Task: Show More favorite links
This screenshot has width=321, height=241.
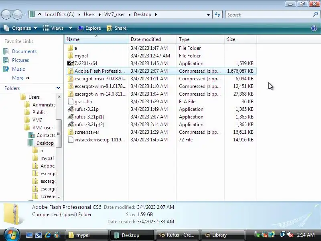Action: pyautogui.click(x=21, y=78)
